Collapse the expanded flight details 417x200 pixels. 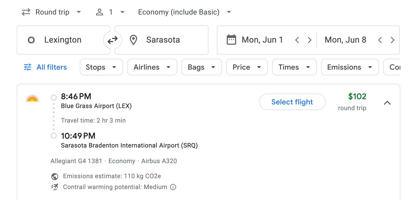388,103
